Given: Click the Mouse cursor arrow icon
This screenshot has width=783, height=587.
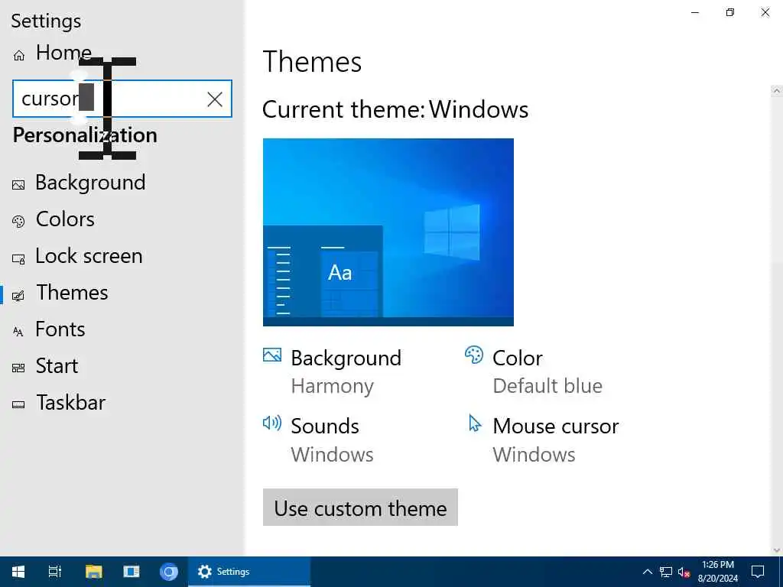Looking at the screenshot, I should [x=474, y=423].
